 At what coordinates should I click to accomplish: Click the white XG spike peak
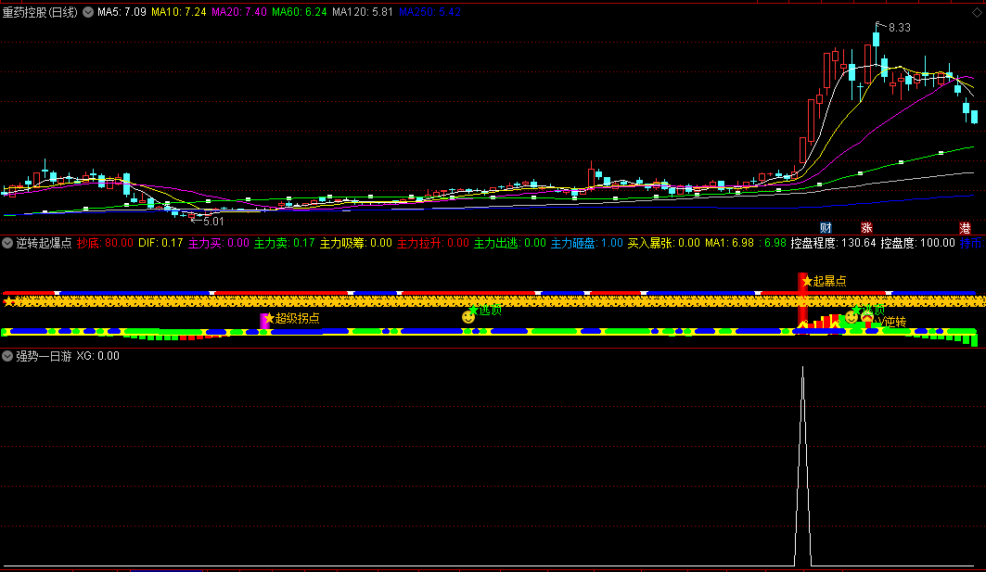click(x=802, y=370)
